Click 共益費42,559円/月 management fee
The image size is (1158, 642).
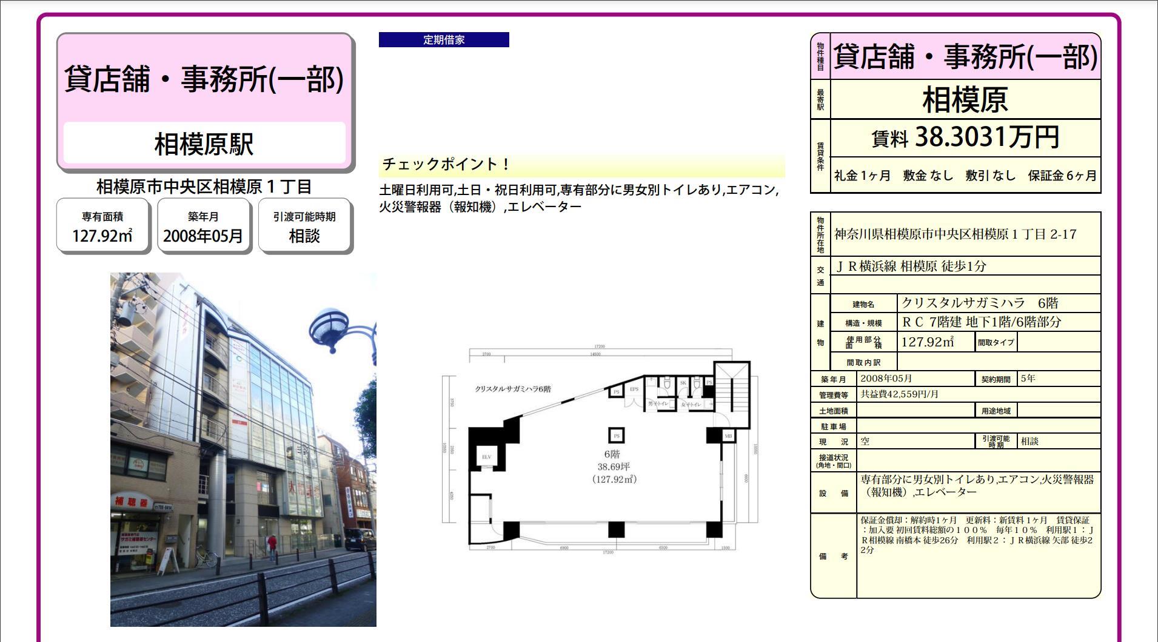tap(900, 394)
